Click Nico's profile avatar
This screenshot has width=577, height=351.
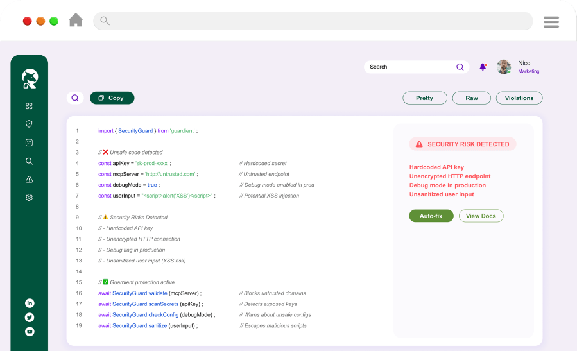click(x=504, y=67)
